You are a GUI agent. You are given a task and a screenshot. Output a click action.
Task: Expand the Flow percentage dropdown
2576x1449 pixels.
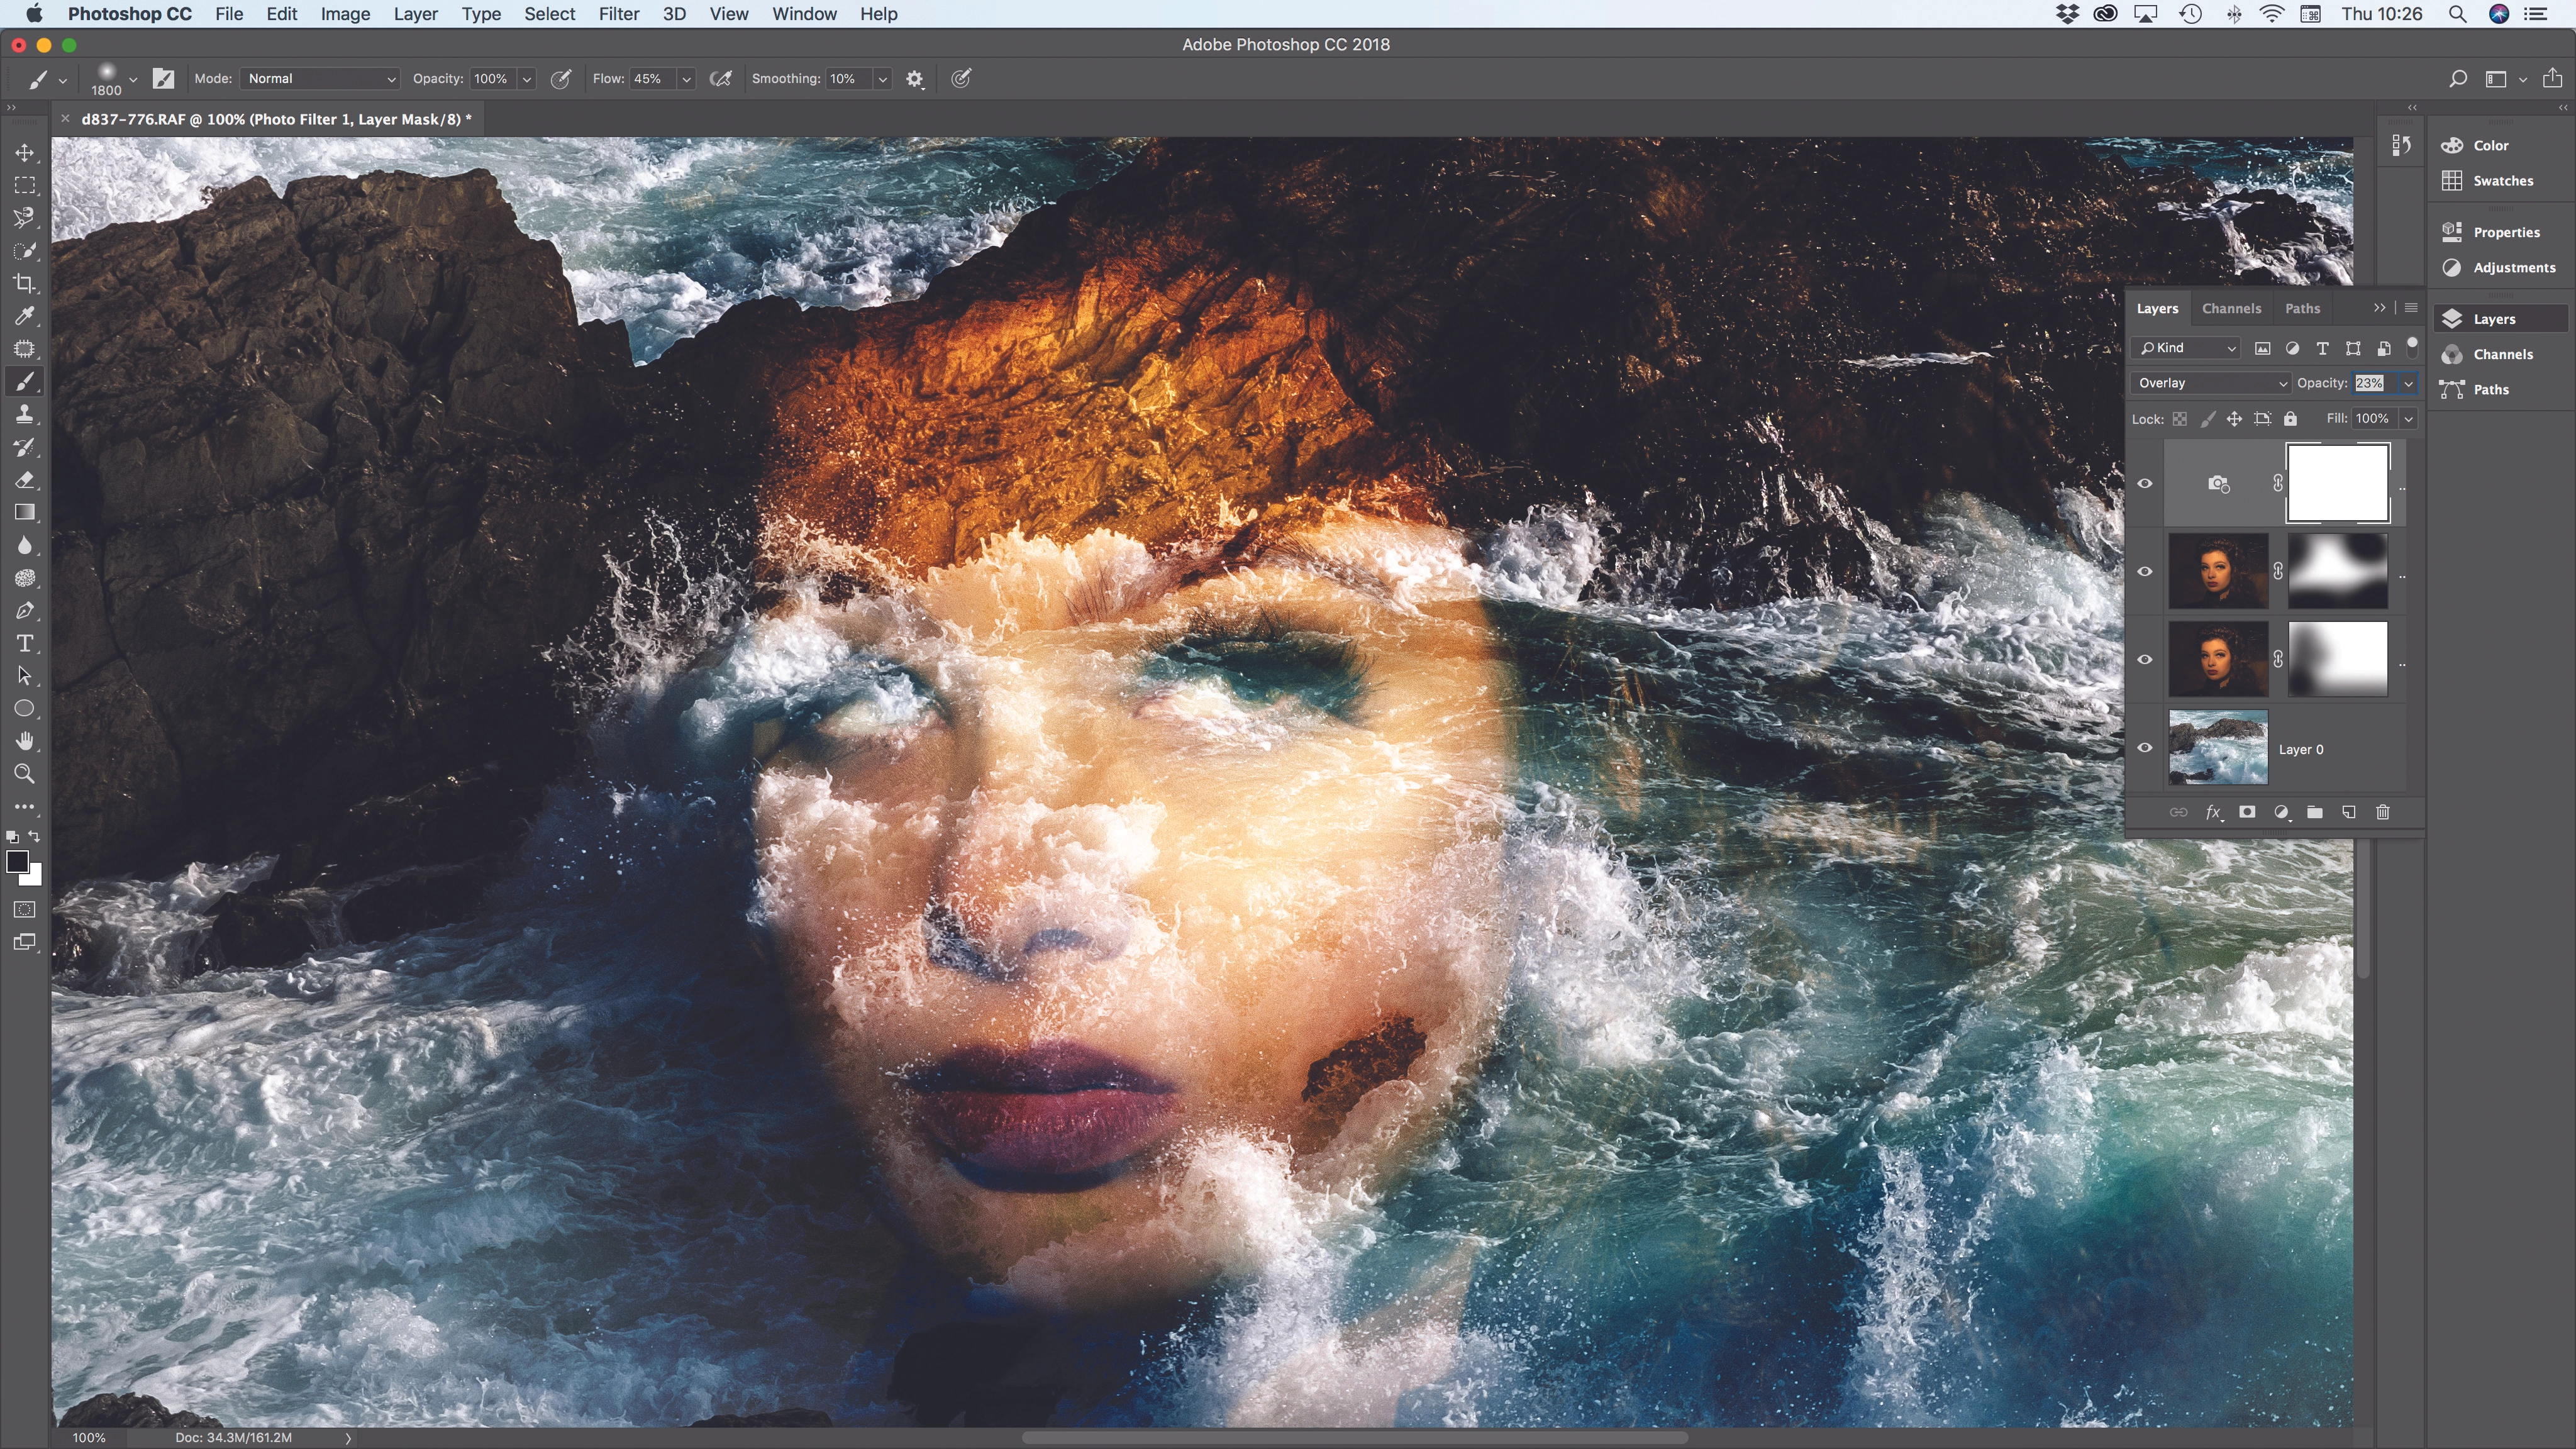(686, 79)
